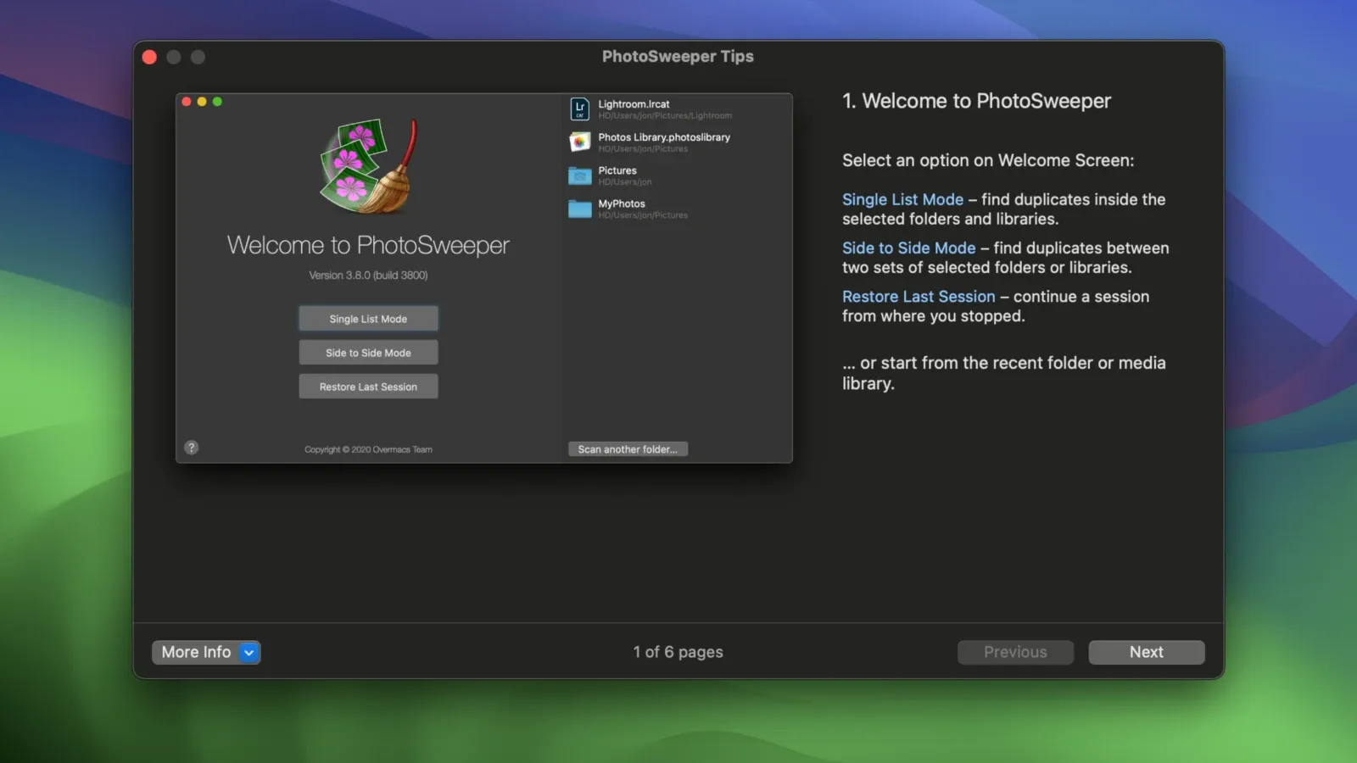The width and height of the screenshot is (1357, 763).
Task: Click the Lightroom.lrcat catalog icon
Action: coord(579,109)
